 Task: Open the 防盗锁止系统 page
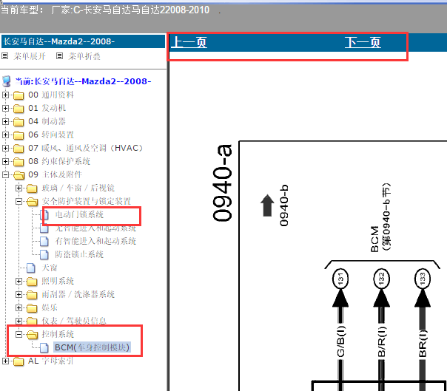point(79,254)
